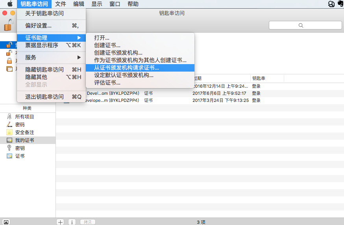
Task: Click the keychain lock icon in toolbar
Action: (x=9, y=25)
